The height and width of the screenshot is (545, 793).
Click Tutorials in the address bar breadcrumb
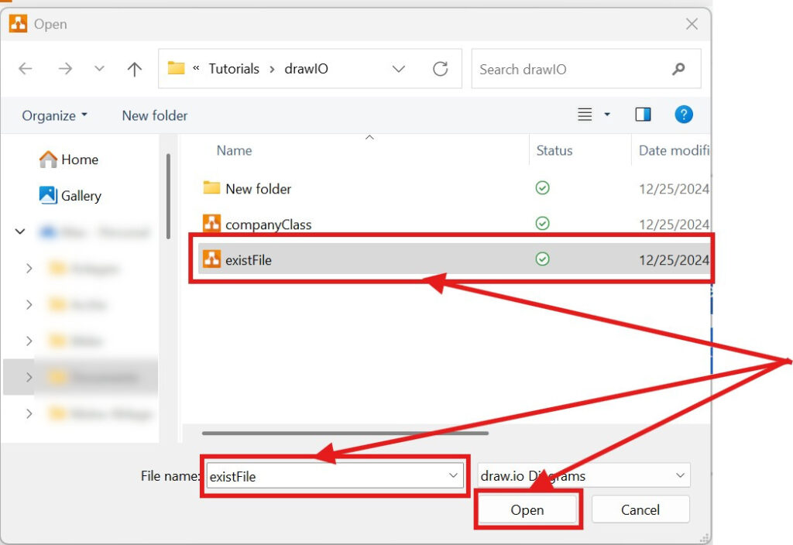pyautogui.click(x=235, y=68)
